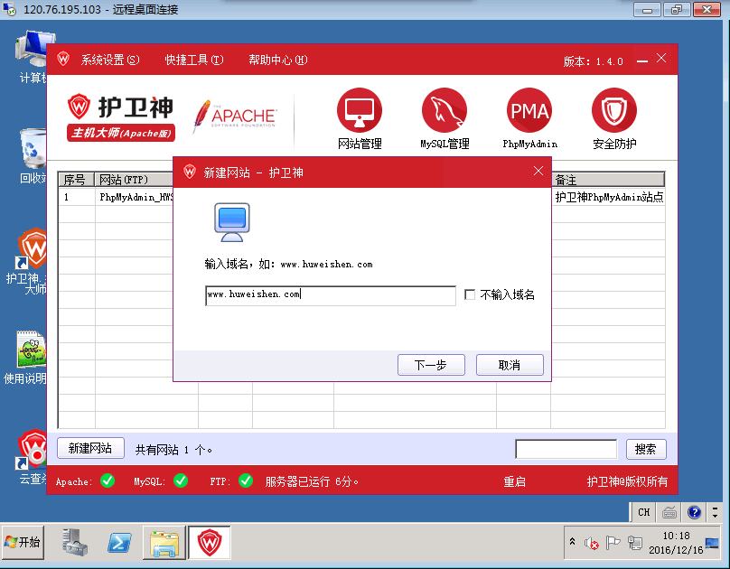Click the domain name input field
This screenshot has width=730, height=569.
pos(330,295)
